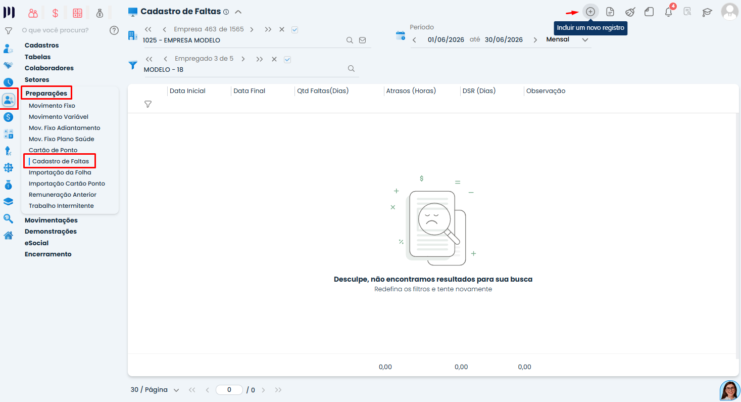Open the Mensal period type dropdown
Image resolution: width=741 pixels, height=402 pixels.
click(x=567, y=39)
